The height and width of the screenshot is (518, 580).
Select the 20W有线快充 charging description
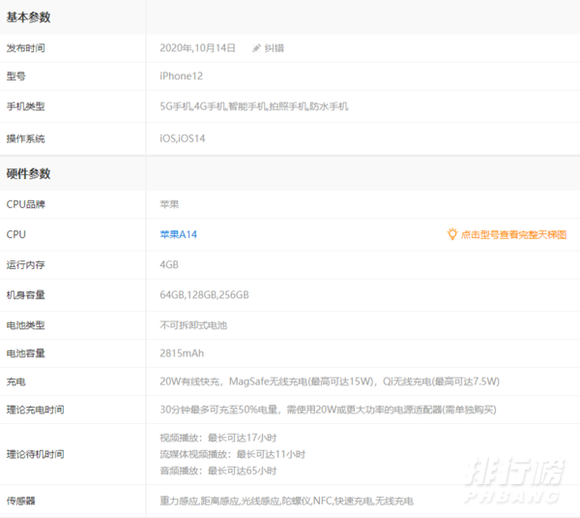tap(330, 381)
